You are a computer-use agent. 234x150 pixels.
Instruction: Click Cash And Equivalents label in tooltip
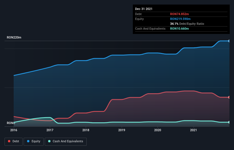[x=150, y=29]
